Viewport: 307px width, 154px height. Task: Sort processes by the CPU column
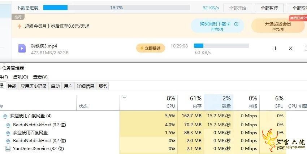(x=149, y=103)
